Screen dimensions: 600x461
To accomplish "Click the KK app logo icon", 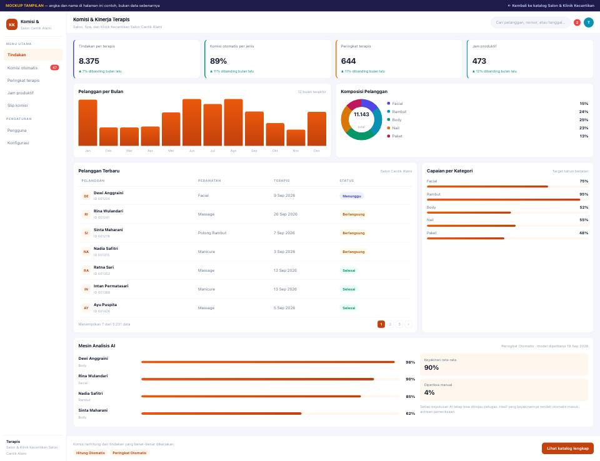I will point(12,24).
